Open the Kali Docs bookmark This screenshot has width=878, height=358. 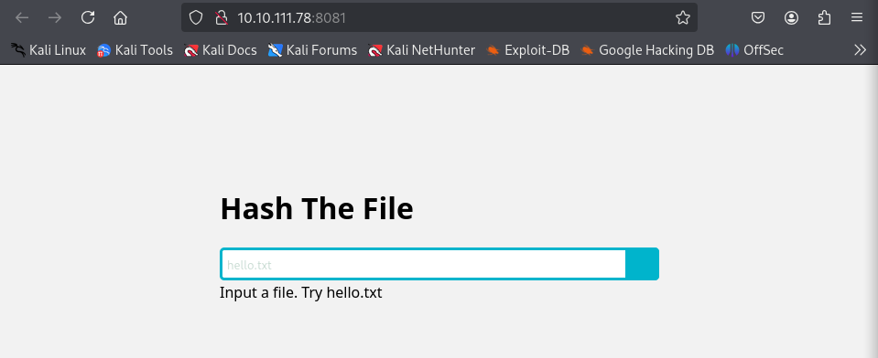pos(220,50)
